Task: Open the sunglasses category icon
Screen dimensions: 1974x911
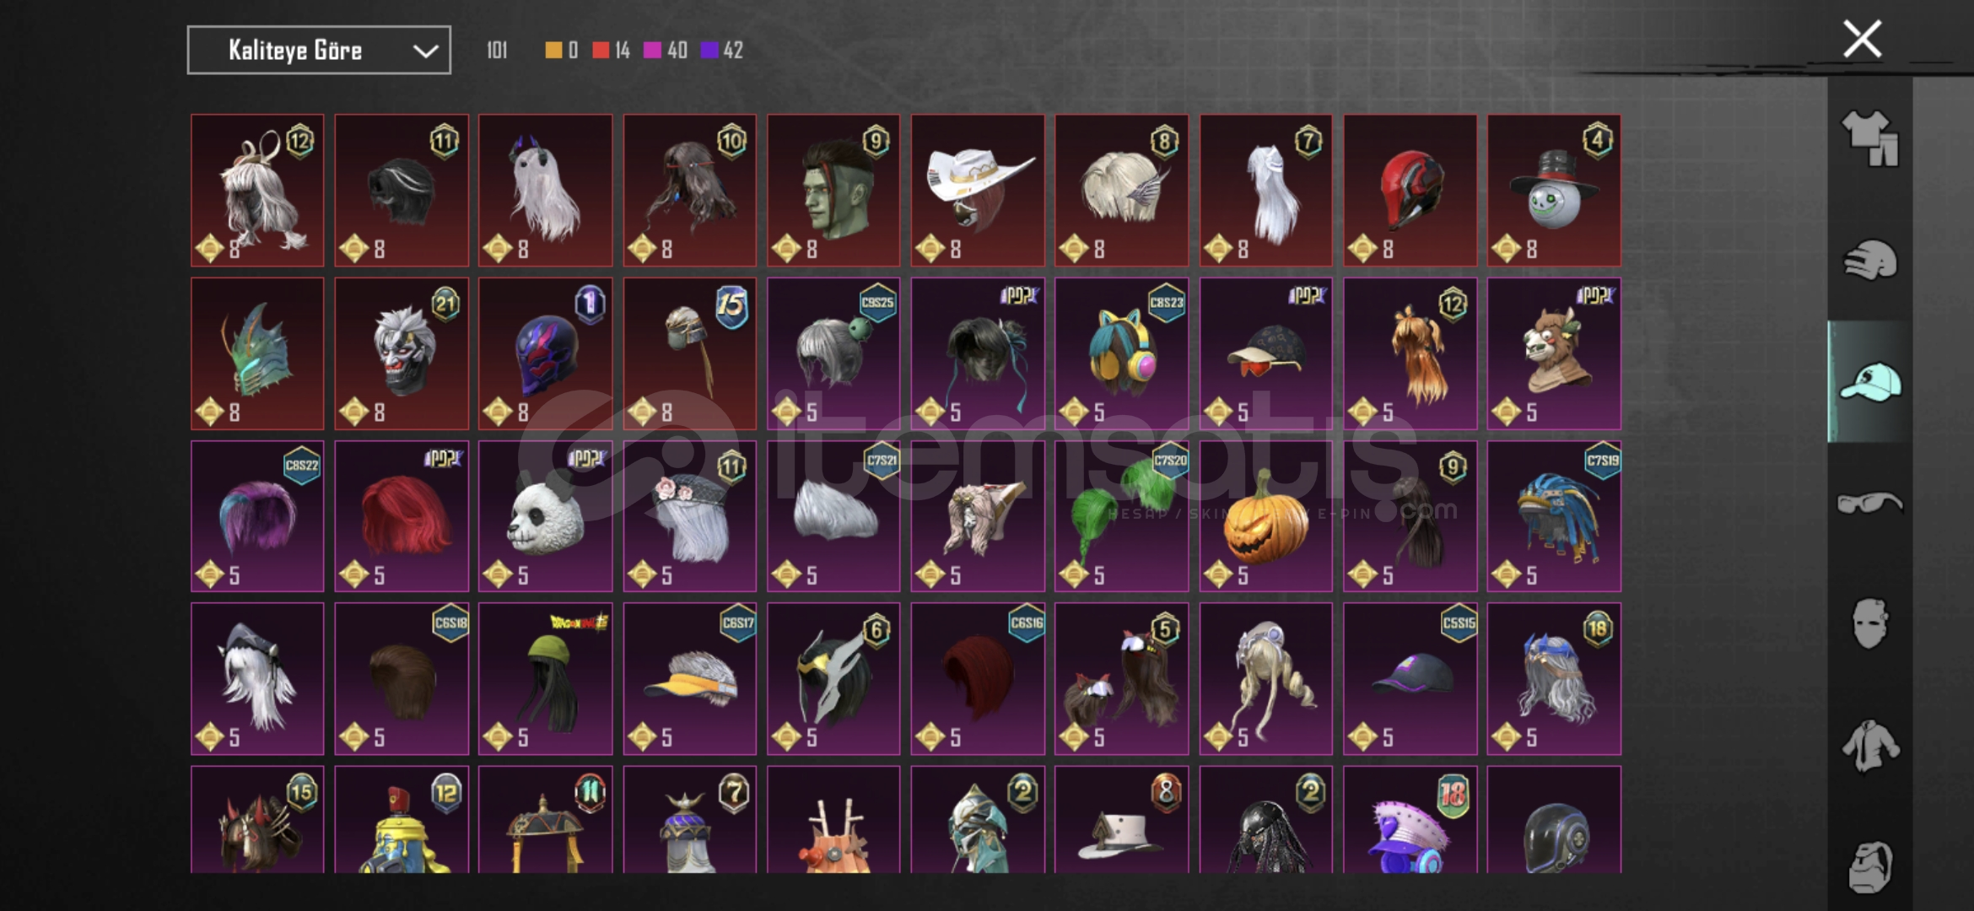Action: pos(1869,504)
